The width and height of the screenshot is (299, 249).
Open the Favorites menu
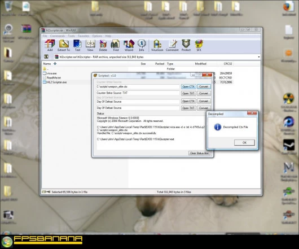pos(83,36)
